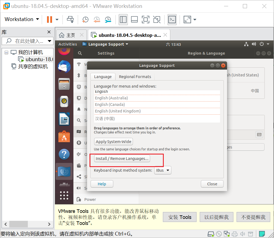Screen dimensions: 274x238
Task: Click the 安装 Tools button
Action: pos(180,217)
